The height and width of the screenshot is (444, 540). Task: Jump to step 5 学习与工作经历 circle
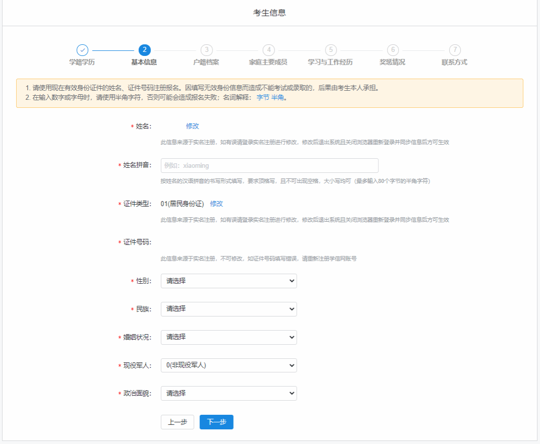[x=331, y=50]
